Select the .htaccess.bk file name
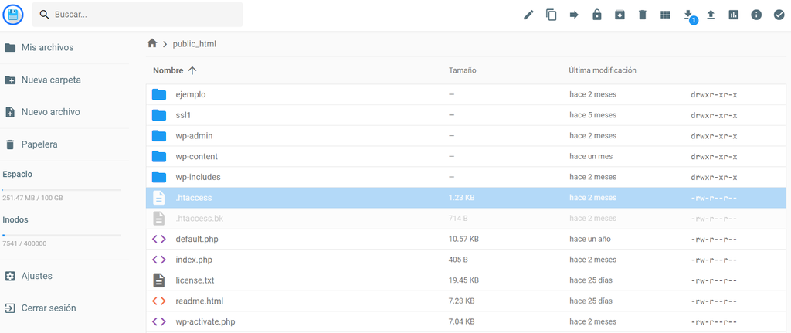 pyautogui.click(x=200, y=219)
